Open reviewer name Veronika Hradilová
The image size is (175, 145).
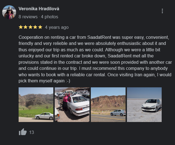39,9
